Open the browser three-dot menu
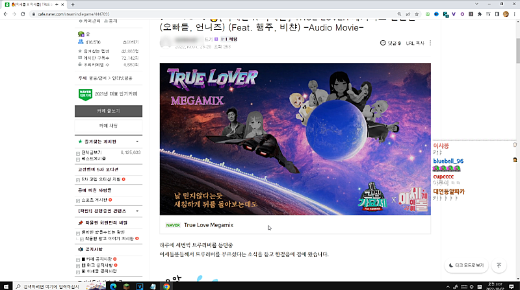Viewport: 520px width, 290px height. pos(513,14)
